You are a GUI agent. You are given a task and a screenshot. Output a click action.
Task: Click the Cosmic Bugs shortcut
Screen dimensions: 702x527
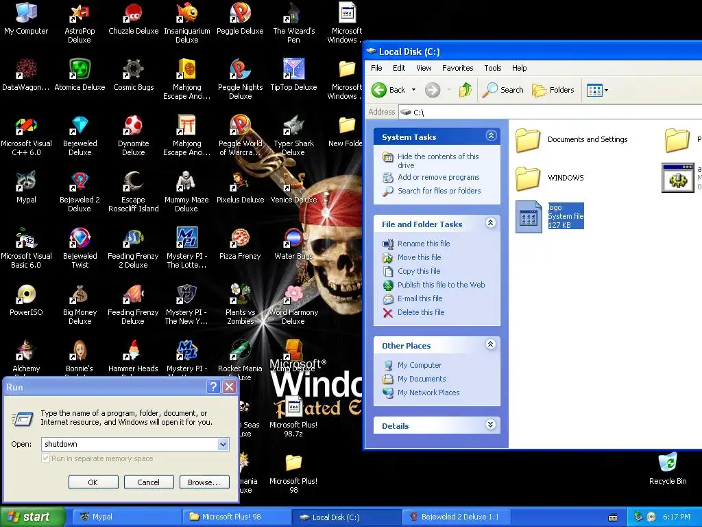(134, 75)
